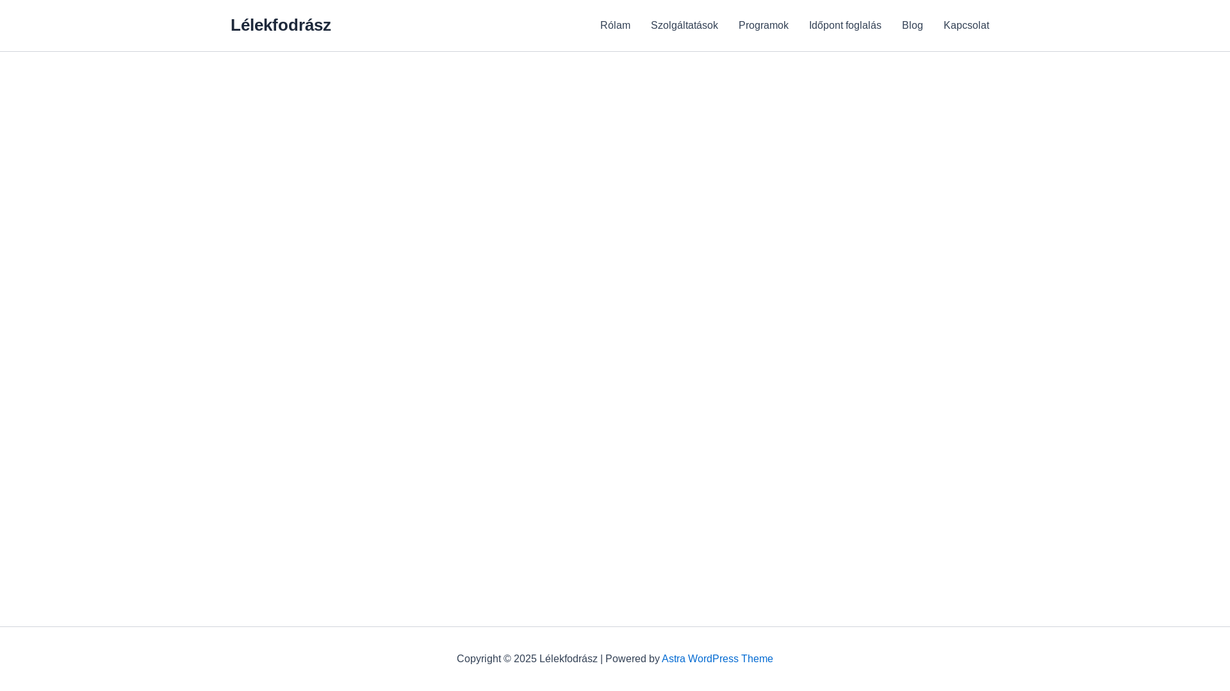Go to the Rólam menu item
The image size is (1230, 691).
click(x=615, y=26)
